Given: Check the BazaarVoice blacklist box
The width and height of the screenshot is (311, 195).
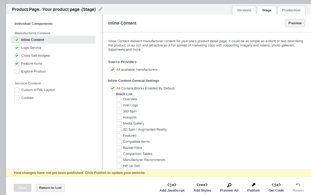Looking at the screenshot, I should [119, 148].
